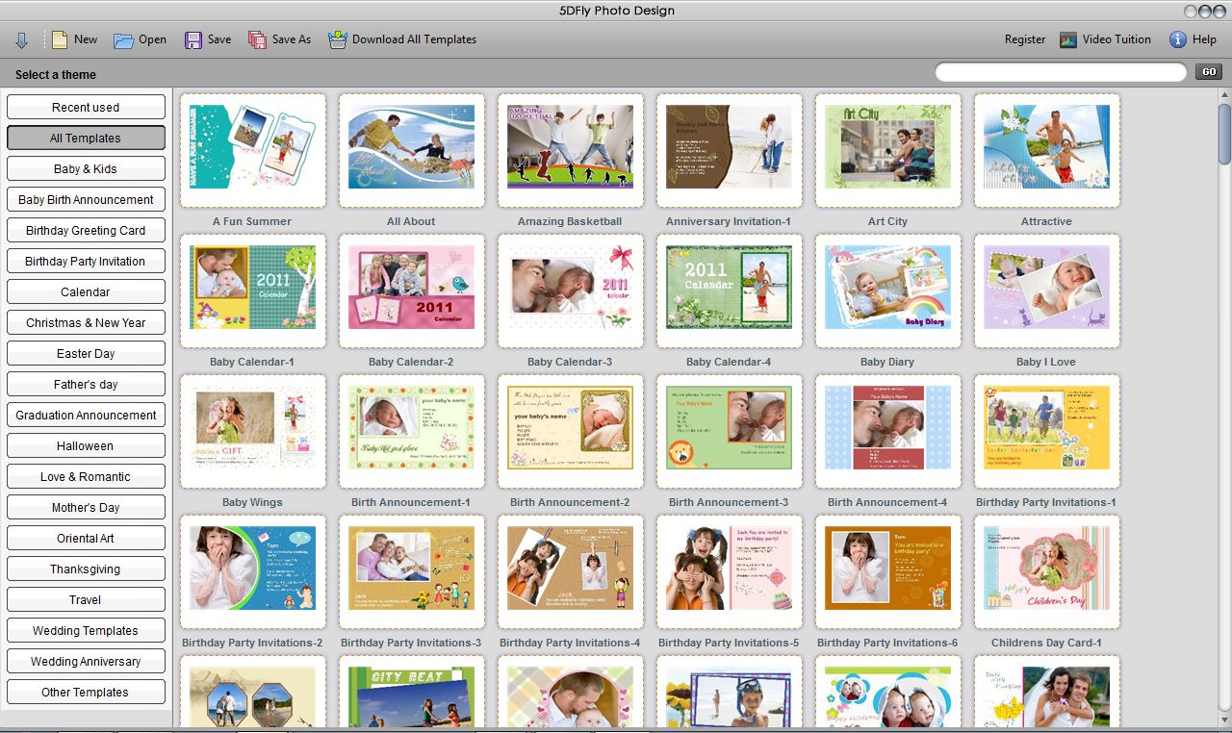
Task: Click the Help info icon
Action: 1177,39
